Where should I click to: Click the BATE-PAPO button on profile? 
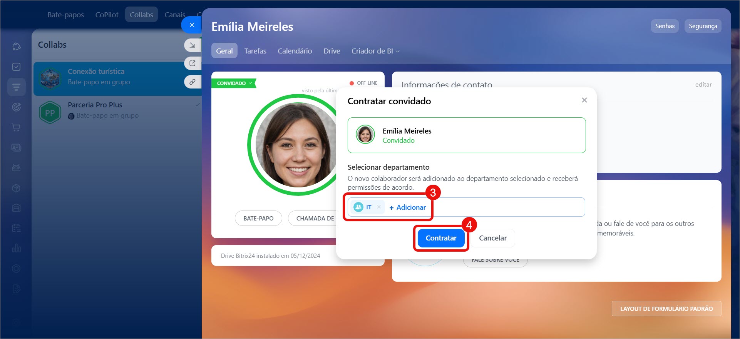pyautogui.click(x=258, y=218)
